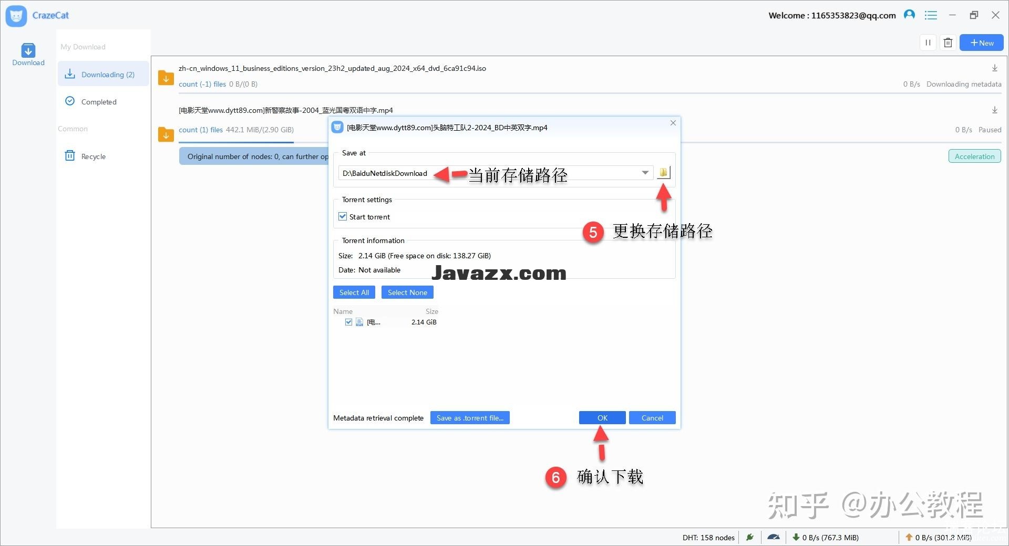Browse for a new save folder
The width and height of the screenshot is (1009, 546).
click(664, 172)
